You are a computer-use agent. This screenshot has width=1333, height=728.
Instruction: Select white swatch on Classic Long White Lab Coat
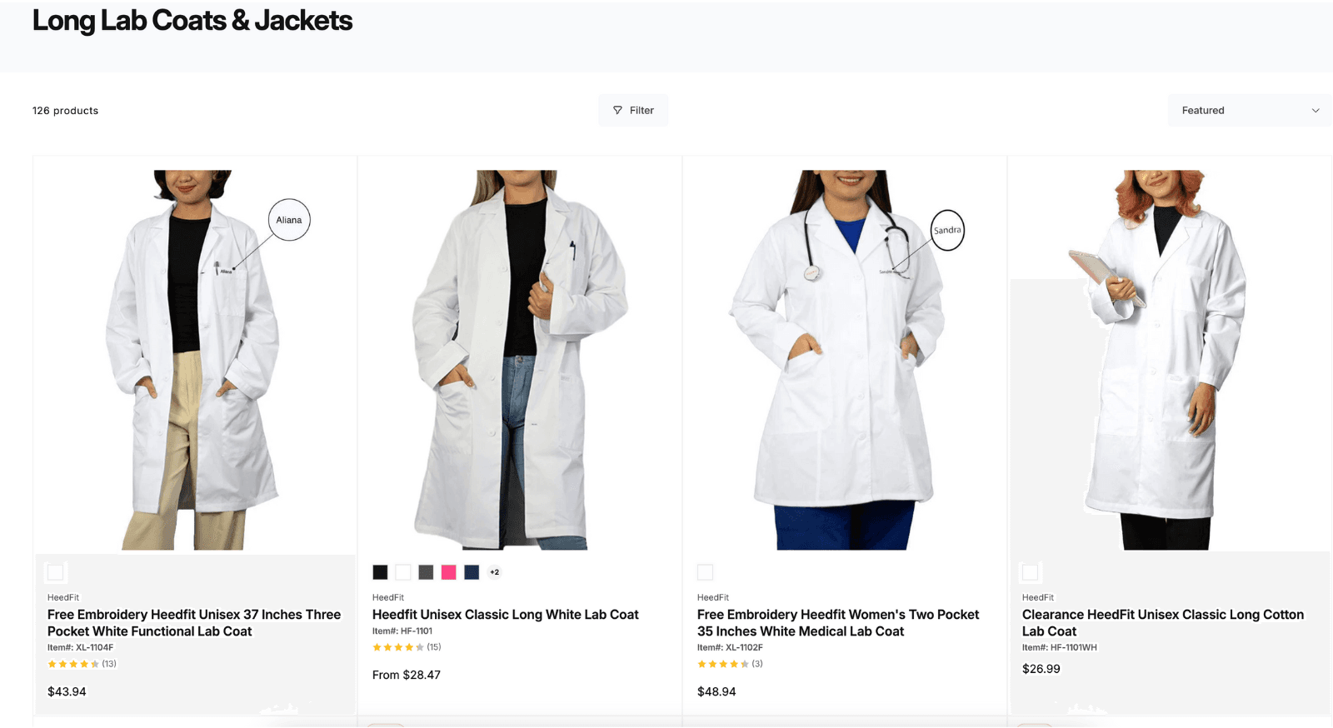point(403,572)
